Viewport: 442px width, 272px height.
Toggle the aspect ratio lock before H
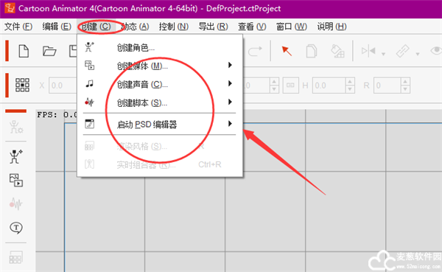pyautogui.click(x=291, y=85)
